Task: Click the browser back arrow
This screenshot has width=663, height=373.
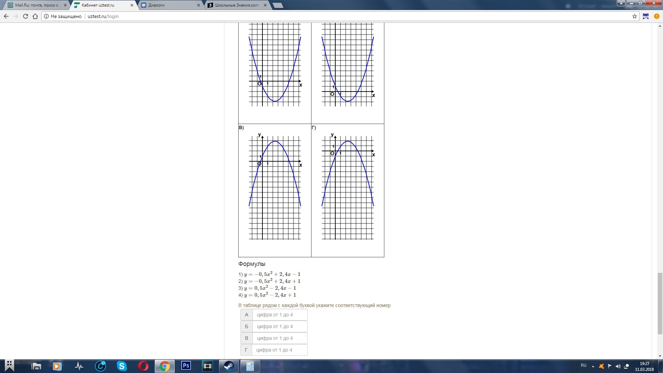Action: [x=6, y=16]
